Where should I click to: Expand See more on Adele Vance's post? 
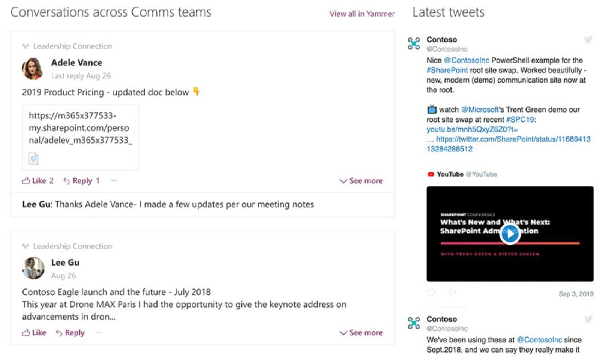(361, 181)
